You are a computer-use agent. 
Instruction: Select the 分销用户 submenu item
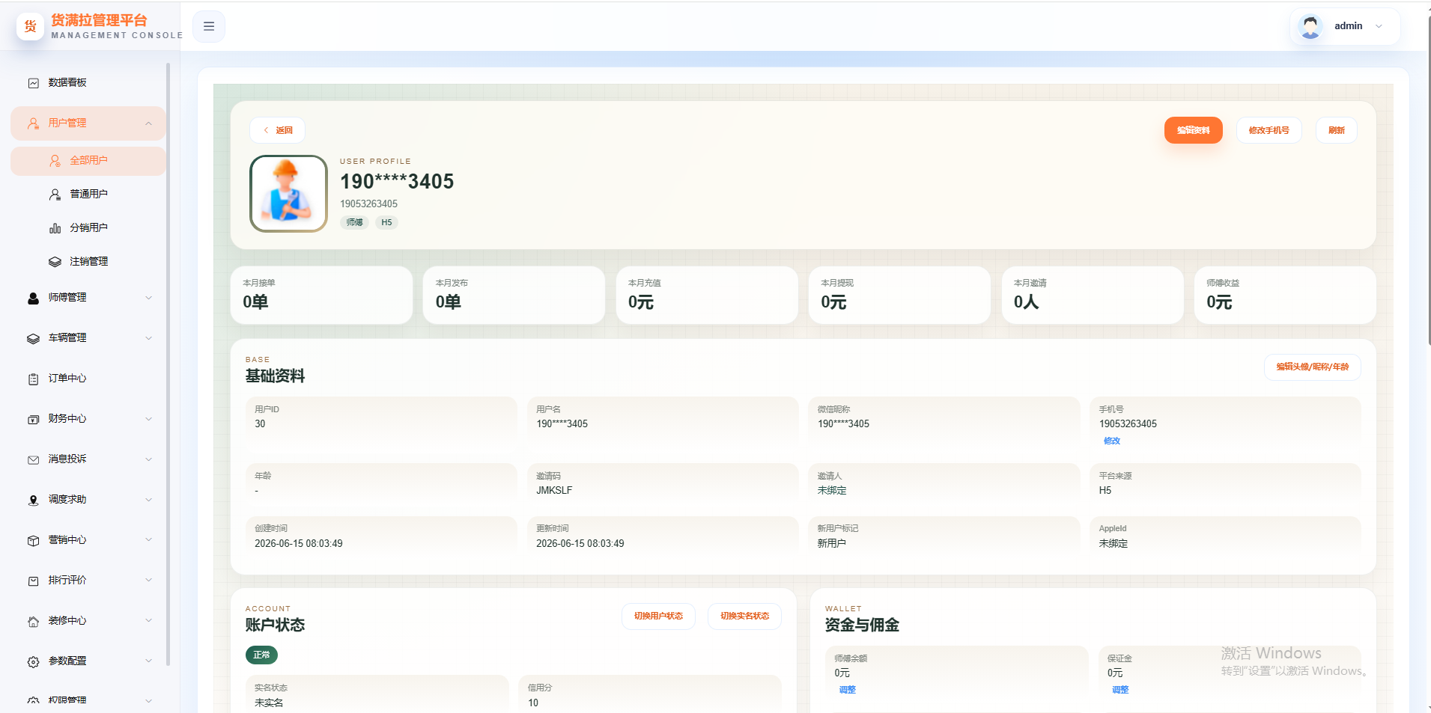coord(88,228)
